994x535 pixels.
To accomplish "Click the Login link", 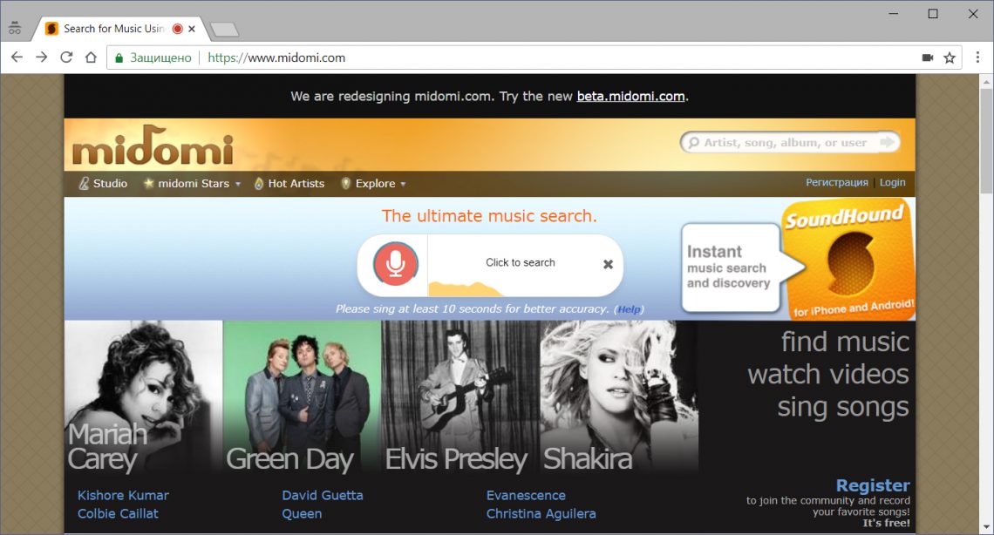I will pyautogui.click(x=892, y=183).
